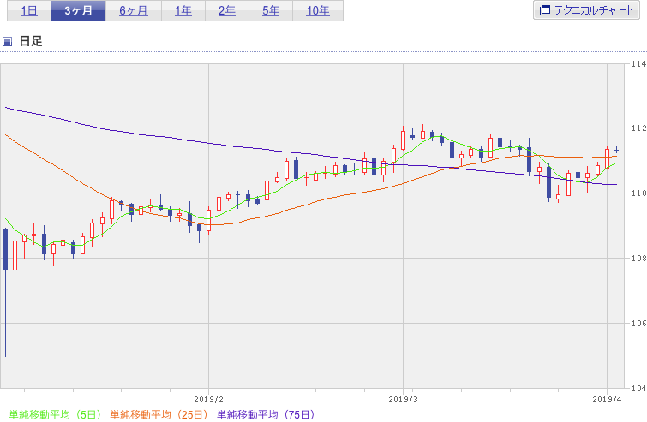Open the テクニカルチャート button
Screen dimensions: 647x422
click(x=586, y=10)
